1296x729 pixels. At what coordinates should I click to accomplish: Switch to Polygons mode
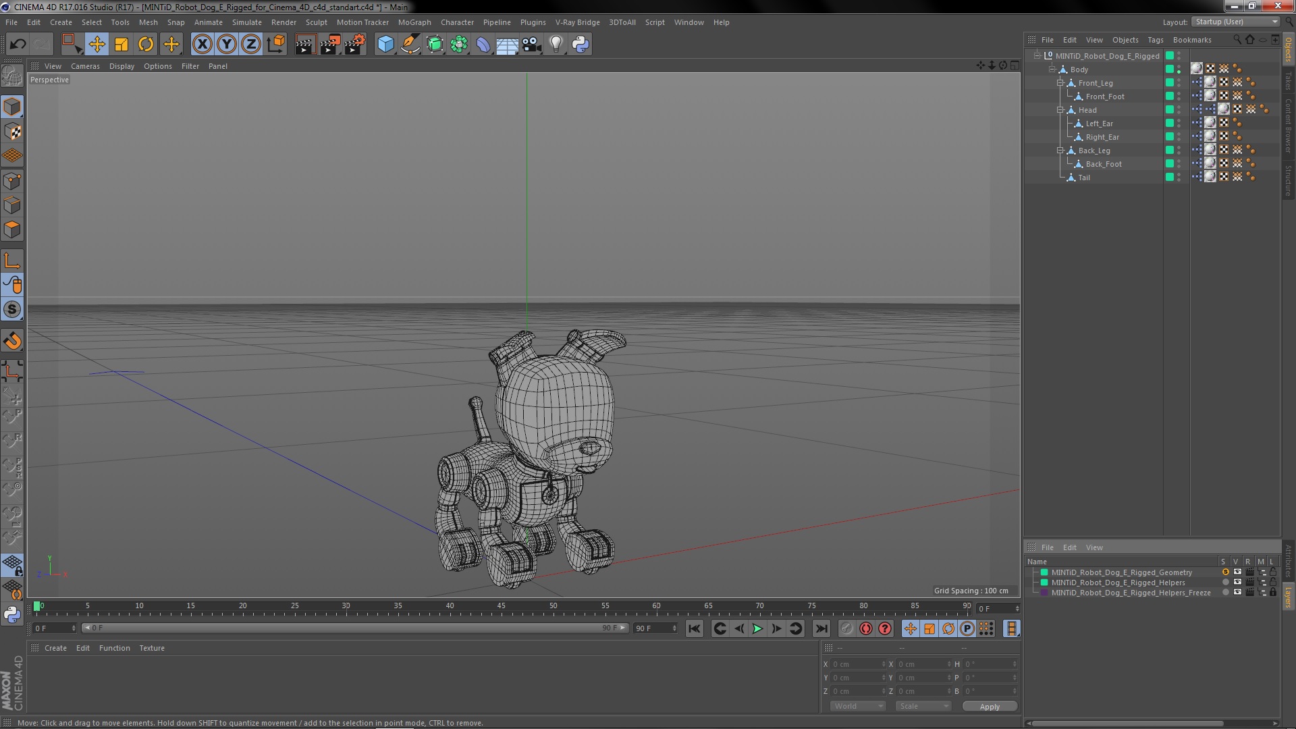(x=12, y=230)
